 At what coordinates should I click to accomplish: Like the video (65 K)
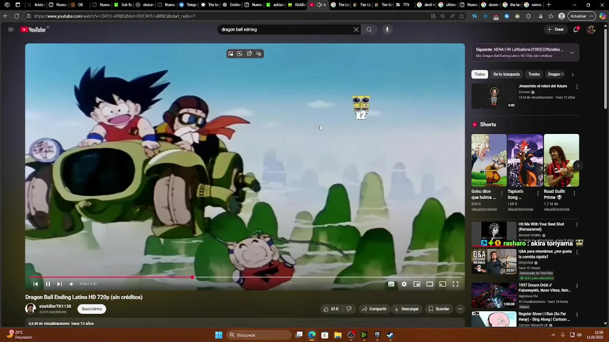click(x=331, y=309)
